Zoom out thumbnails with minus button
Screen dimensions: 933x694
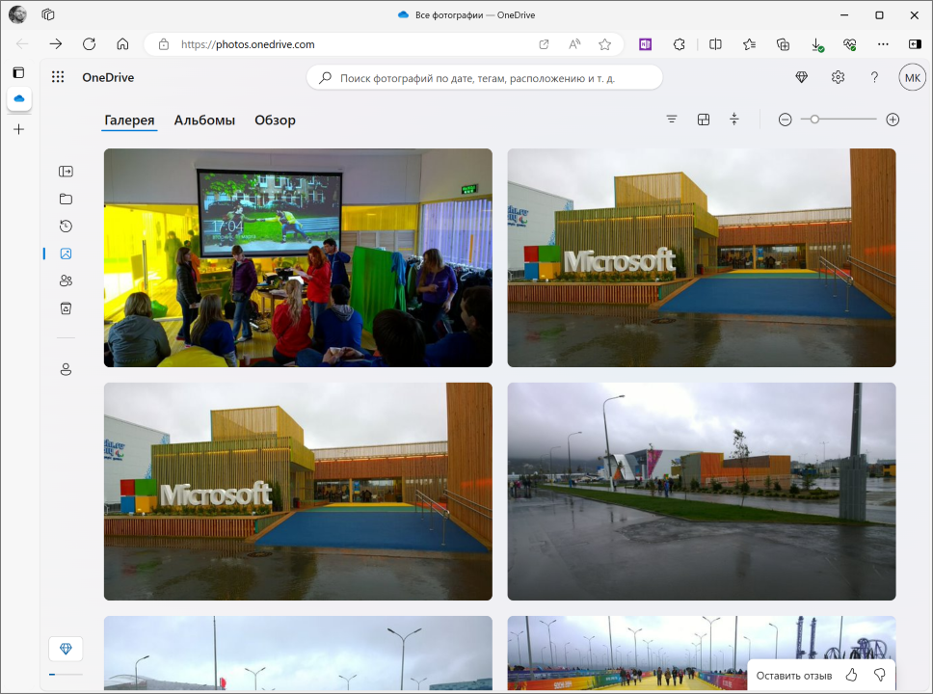785,120
